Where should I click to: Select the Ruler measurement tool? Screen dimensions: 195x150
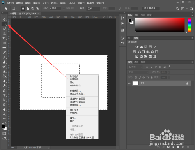click(x=4, y=48)
